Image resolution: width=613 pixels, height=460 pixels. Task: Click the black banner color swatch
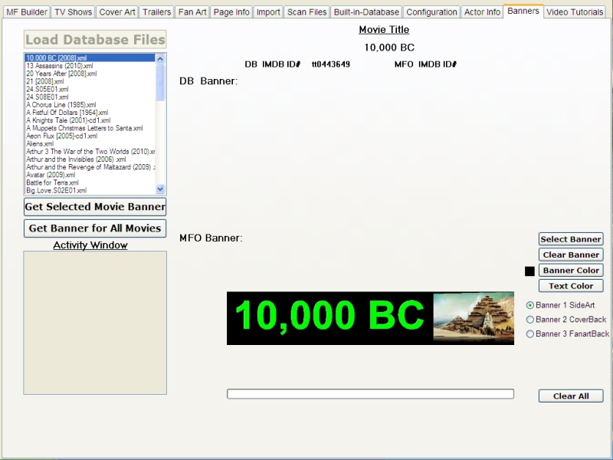pos(529,271)
